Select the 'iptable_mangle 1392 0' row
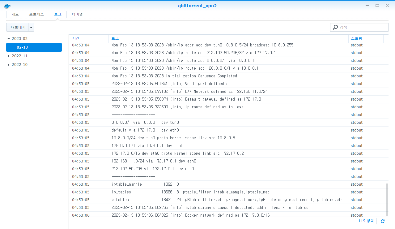 (x=227, y=184)
